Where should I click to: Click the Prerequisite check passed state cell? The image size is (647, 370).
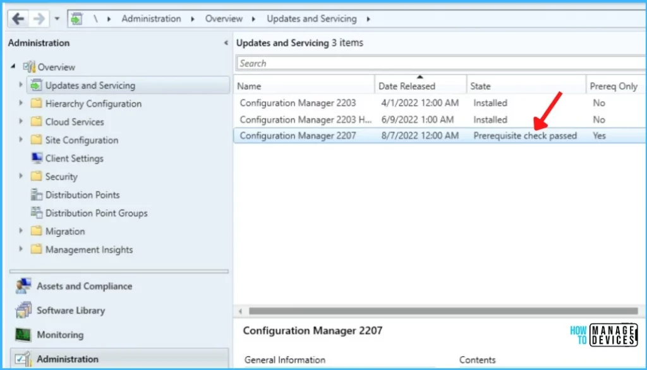(525, 136)
